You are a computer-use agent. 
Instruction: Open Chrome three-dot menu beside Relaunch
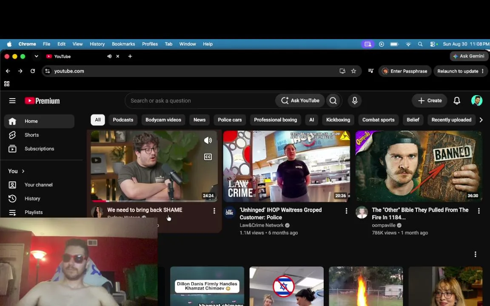point(482,71)
